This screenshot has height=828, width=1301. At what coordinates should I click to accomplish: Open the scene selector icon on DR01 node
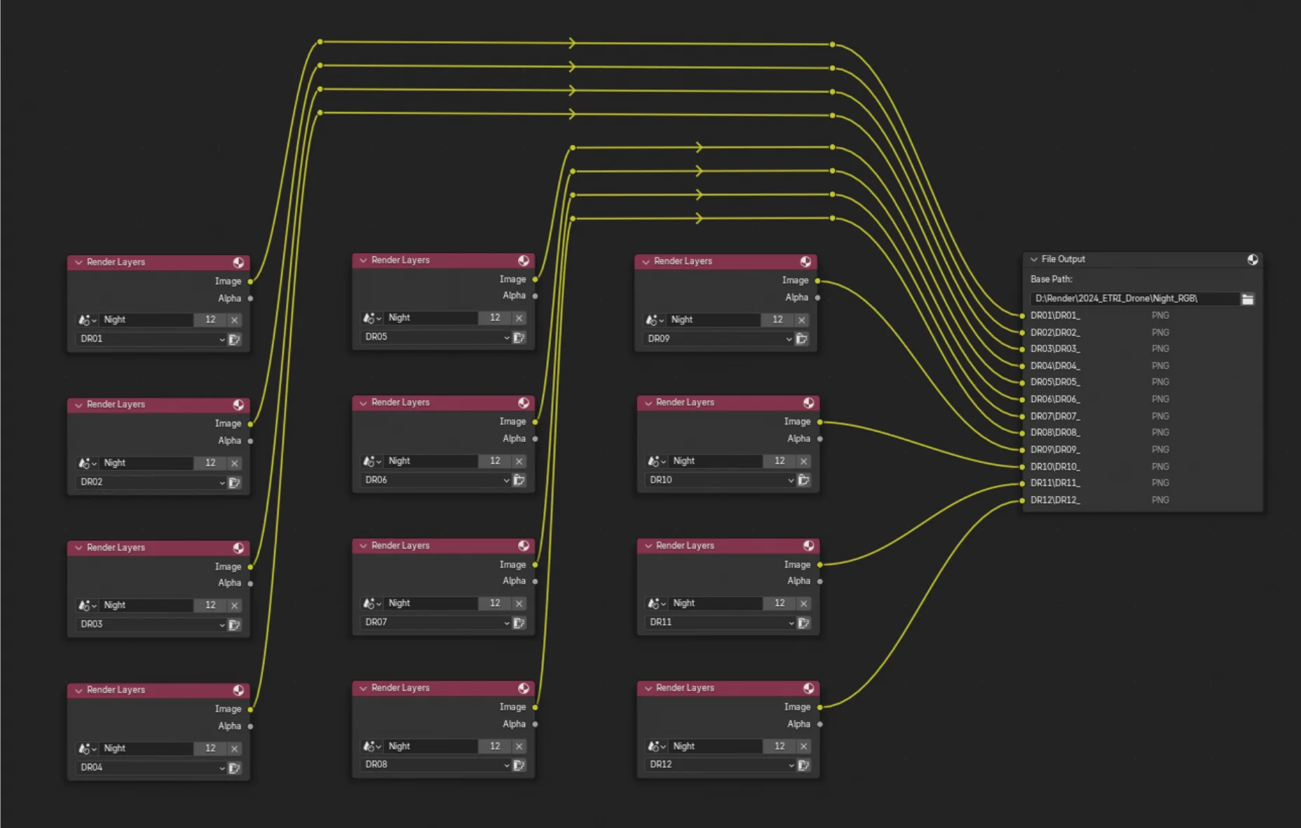pos(86,319)
